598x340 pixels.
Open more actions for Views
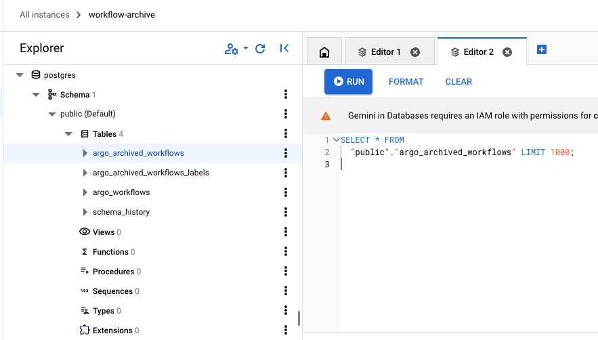tap(286, 232)
